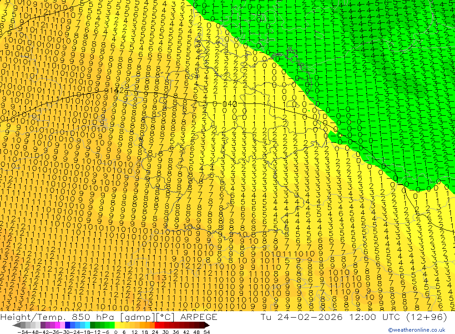The height and width of the screenshot is (334, 455).
Task: Pick the cyan legend swatch left of dark green
Action: tap(87, 325)
